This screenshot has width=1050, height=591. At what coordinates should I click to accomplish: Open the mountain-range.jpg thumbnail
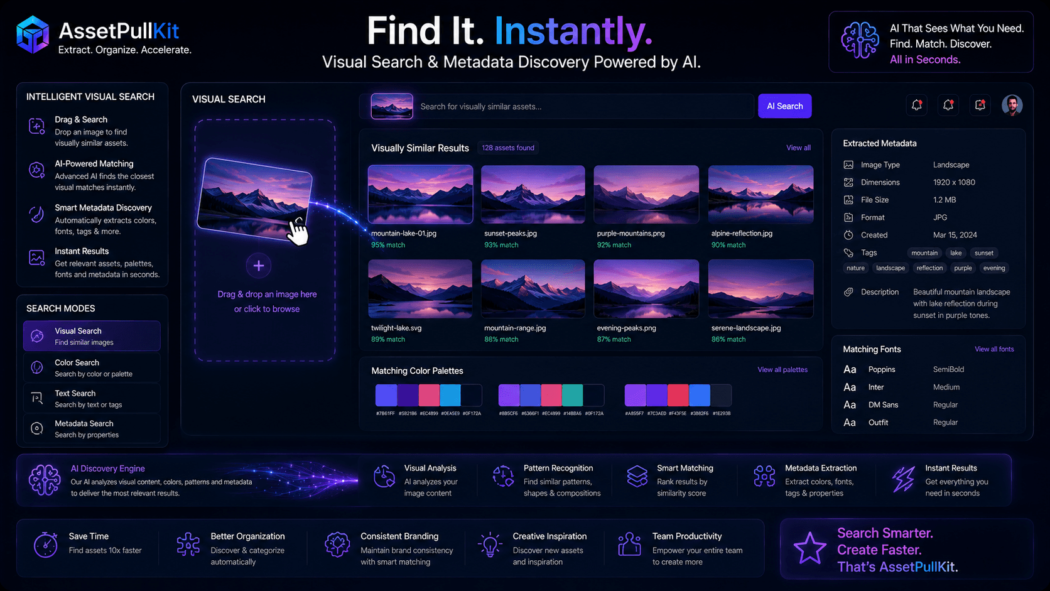533,289
